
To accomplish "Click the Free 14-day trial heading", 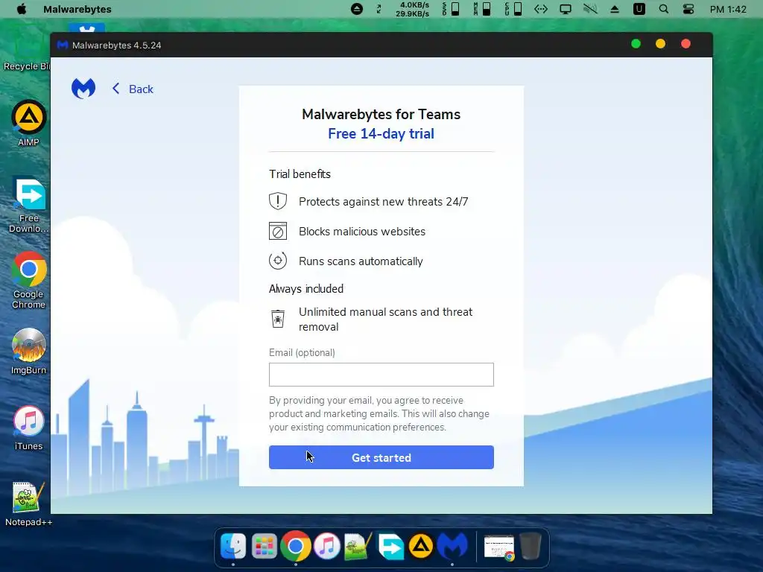I will pyautogui.click(x=381, y=133).
